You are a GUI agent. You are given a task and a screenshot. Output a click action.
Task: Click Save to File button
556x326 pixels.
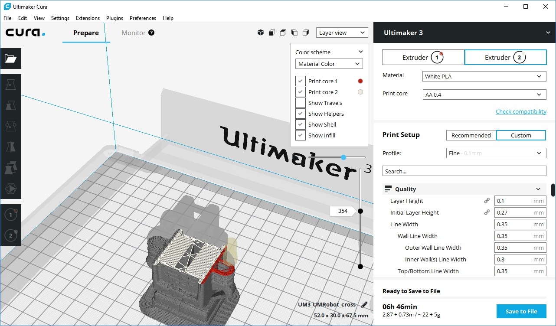521,311
